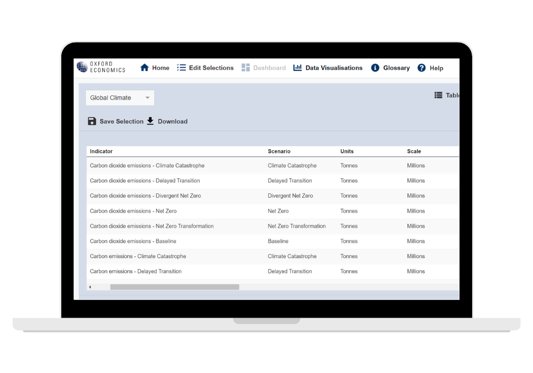Click the Download arrow icon
Image resolution: width=533 pixels, height=373 pixels.
(150, 121)
